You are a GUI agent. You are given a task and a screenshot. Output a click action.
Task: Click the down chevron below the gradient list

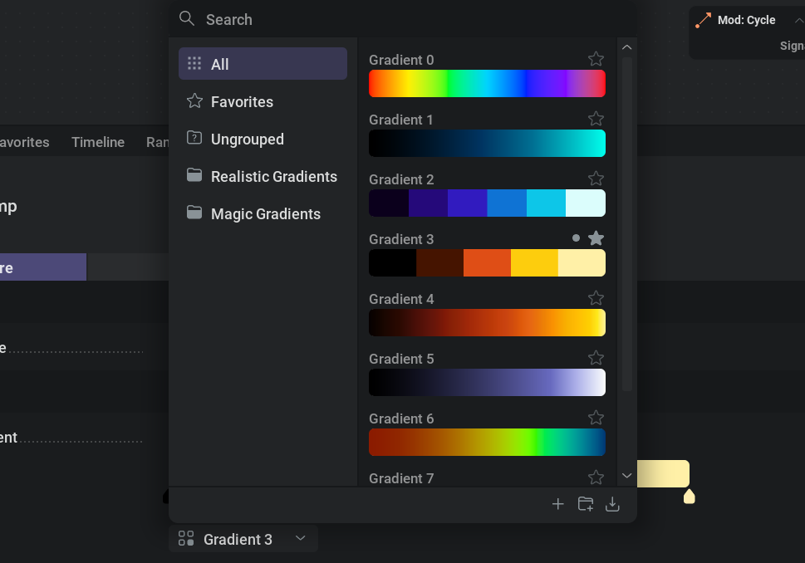tap(626, 475)
